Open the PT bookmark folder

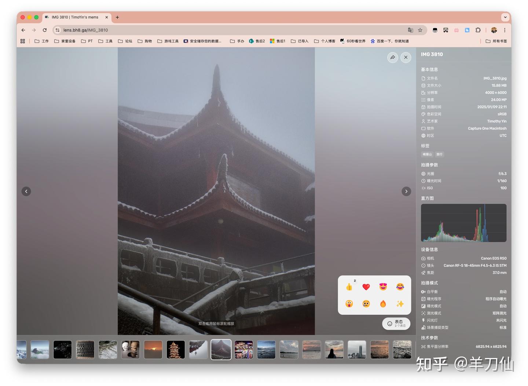(x=87, y=41)
